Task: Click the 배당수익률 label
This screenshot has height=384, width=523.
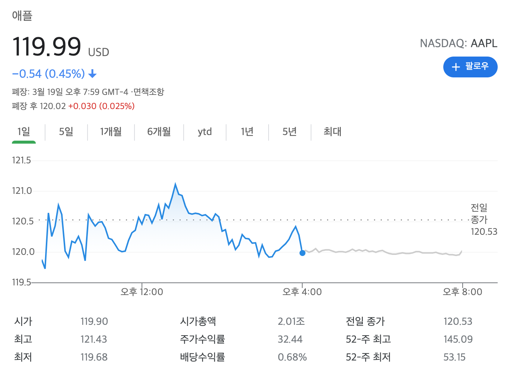Action: coord(203,357)
